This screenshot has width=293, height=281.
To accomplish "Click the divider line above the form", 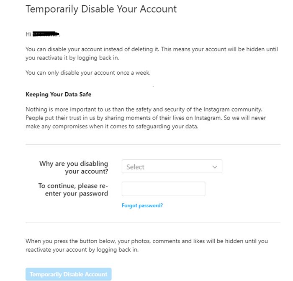I will click(153, 144).
